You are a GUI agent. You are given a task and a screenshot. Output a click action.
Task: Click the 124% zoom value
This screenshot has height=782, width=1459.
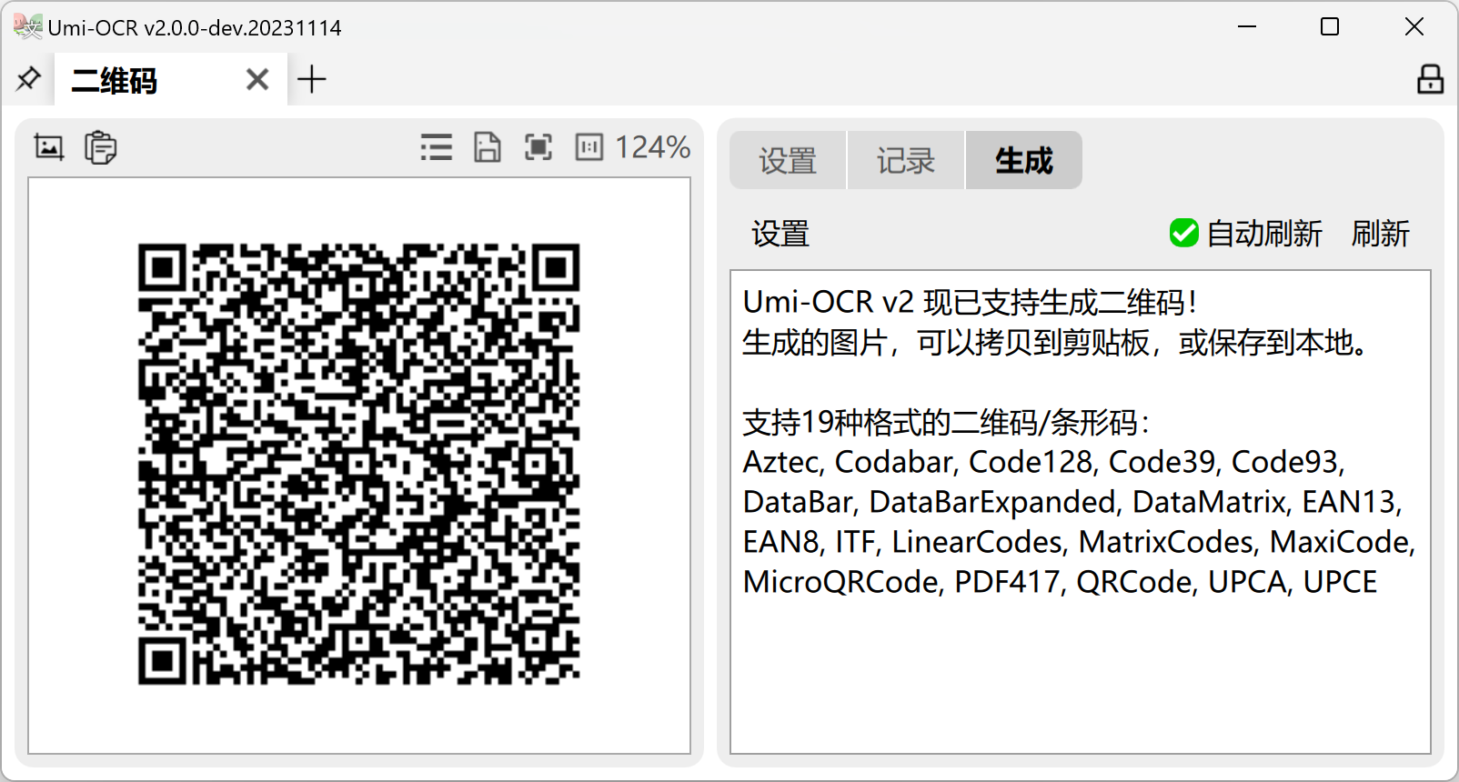click(653, 147)
